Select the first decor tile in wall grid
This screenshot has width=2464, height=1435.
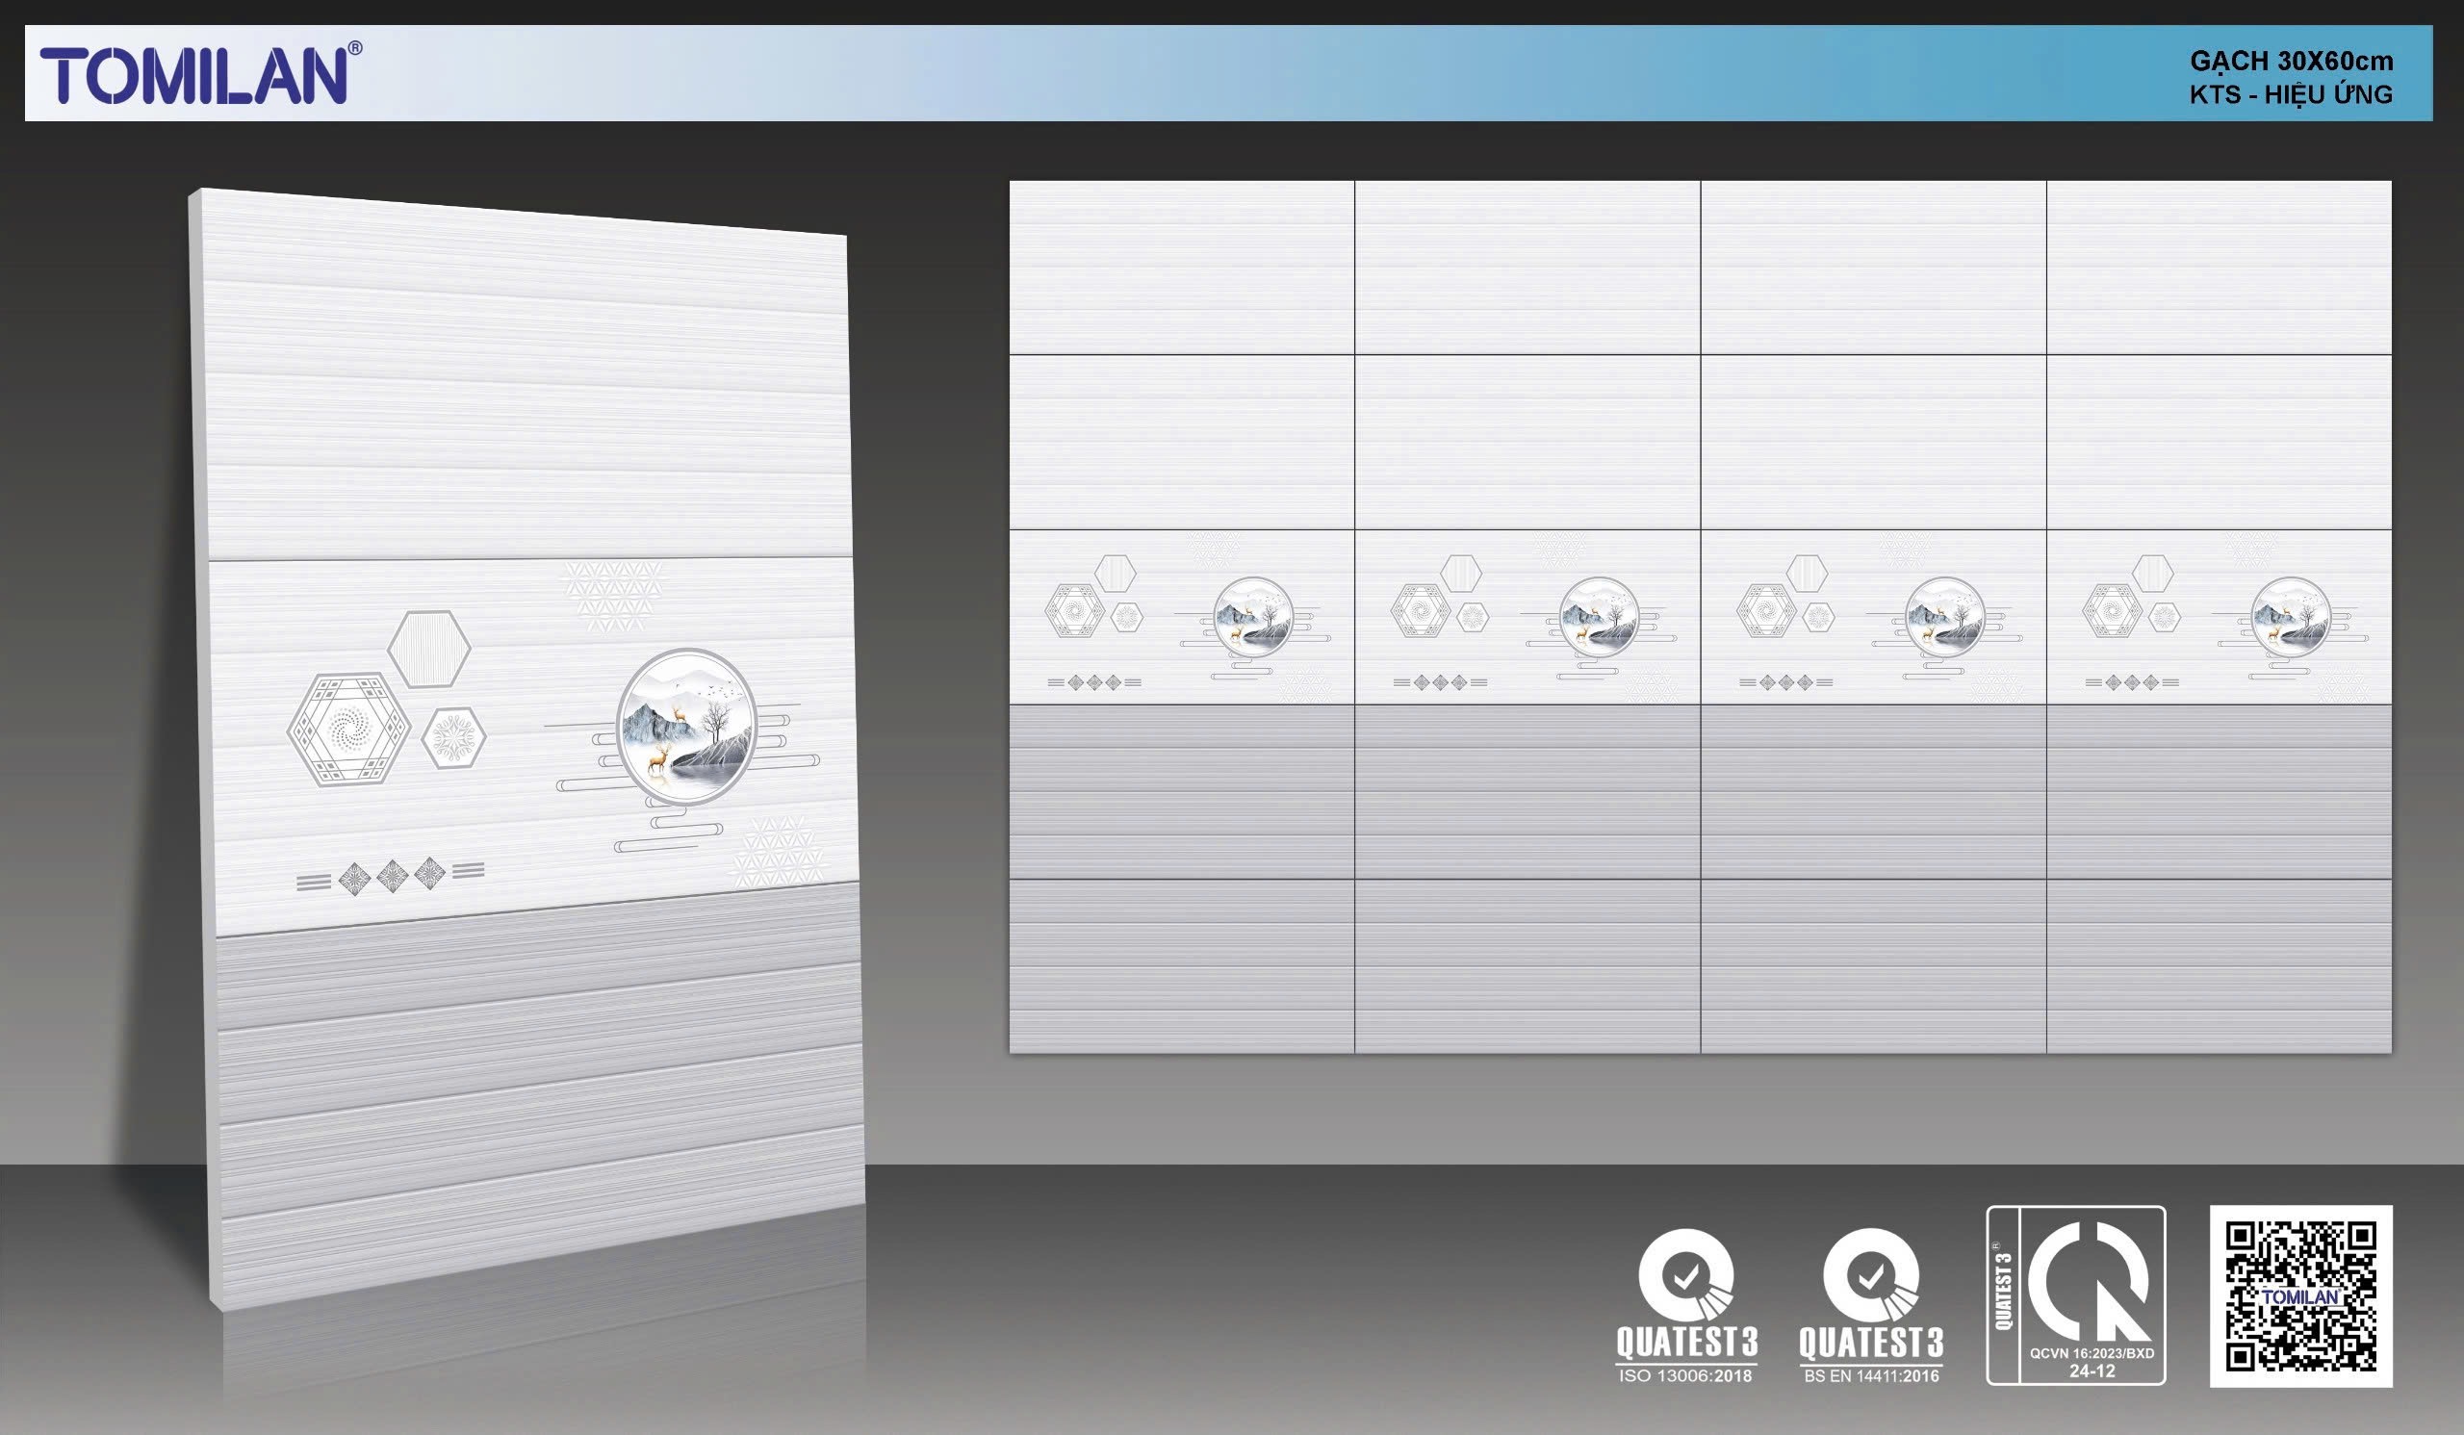tap(1181, 617)
